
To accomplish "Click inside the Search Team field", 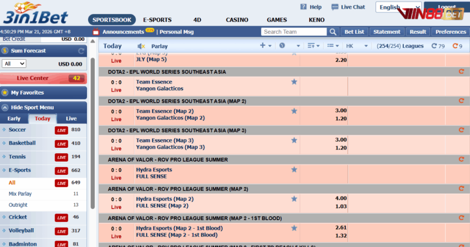I will click(294, 32).
